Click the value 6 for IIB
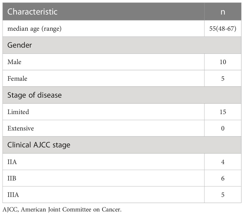 pyautogui.click(x=223, y=178)
